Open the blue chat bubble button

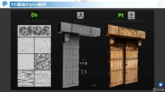click(161, 85)
